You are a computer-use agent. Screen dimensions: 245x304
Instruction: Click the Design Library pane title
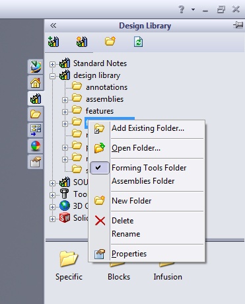tap(145, 26)
